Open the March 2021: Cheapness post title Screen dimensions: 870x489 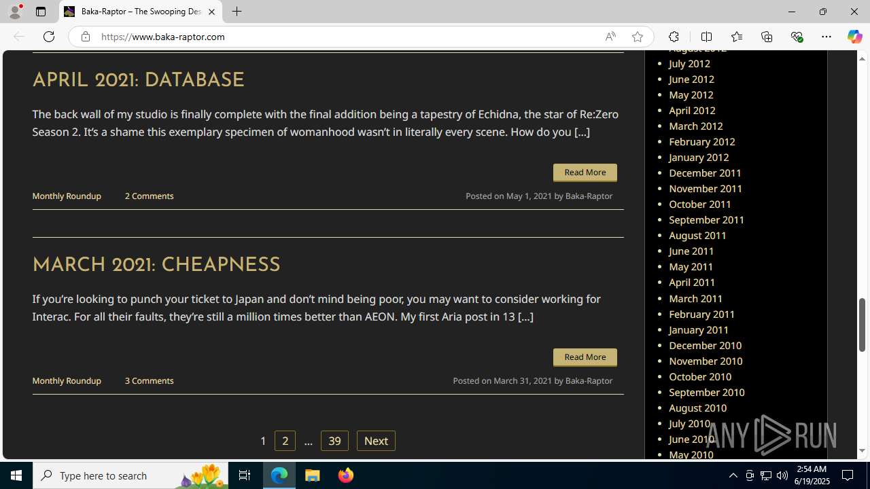(x=156, y=266)
